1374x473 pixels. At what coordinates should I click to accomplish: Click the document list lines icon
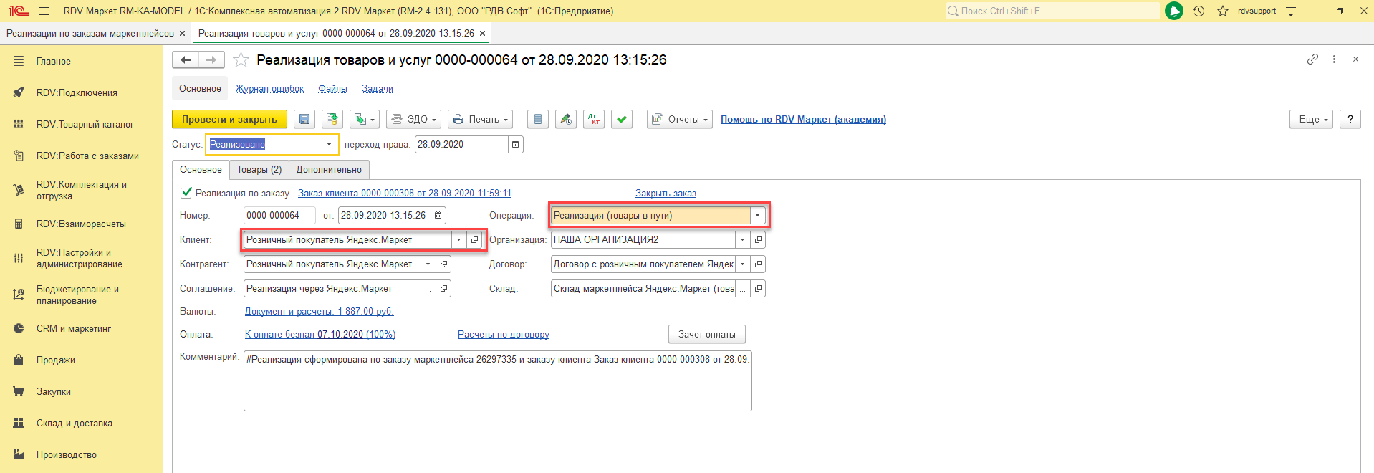(538, 119)
